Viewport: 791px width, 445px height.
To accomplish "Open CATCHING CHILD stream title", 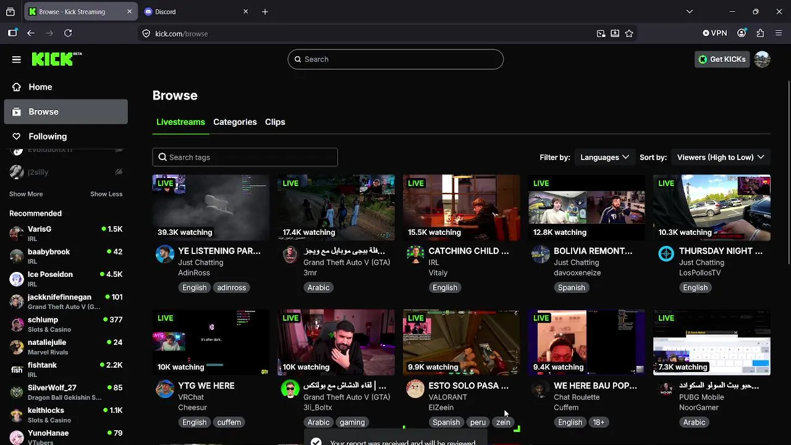I will coord(468,251).
